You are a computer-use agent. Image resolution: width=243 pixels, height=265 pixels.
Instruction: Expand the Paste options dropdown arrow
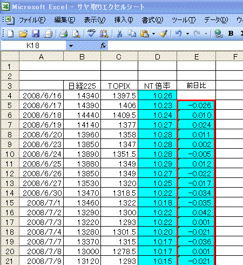[x=153, y=34]
